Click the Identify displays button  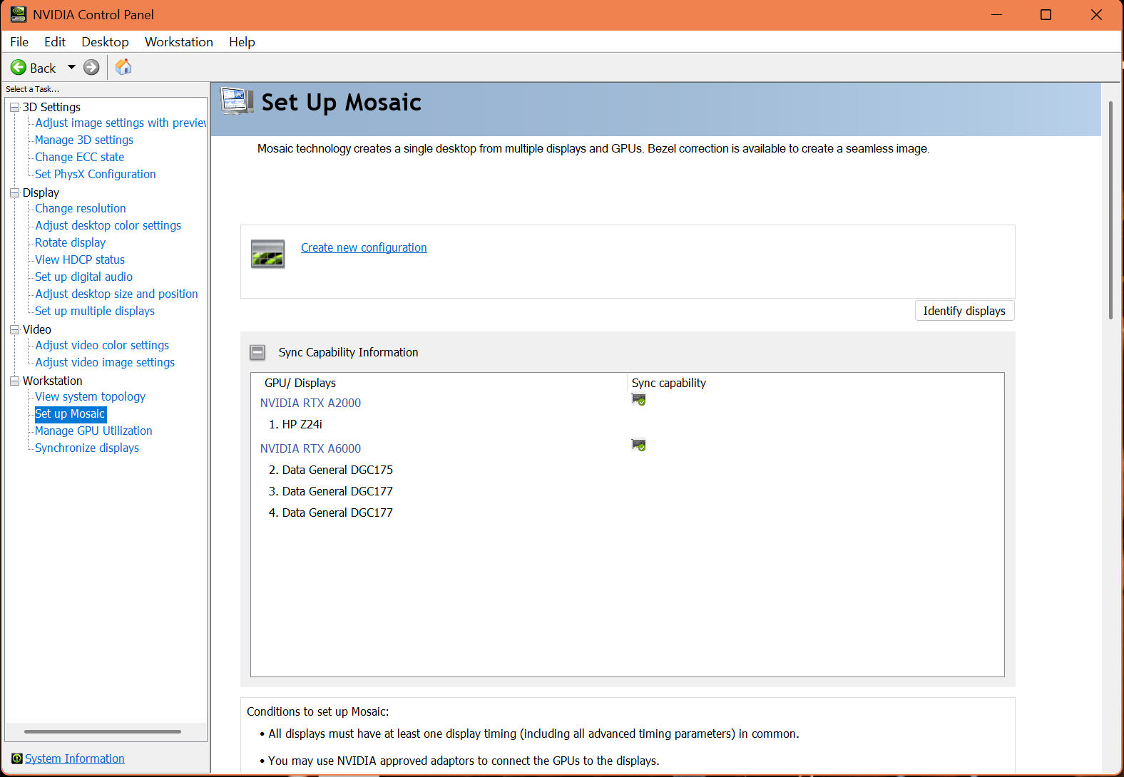[964, 311]
